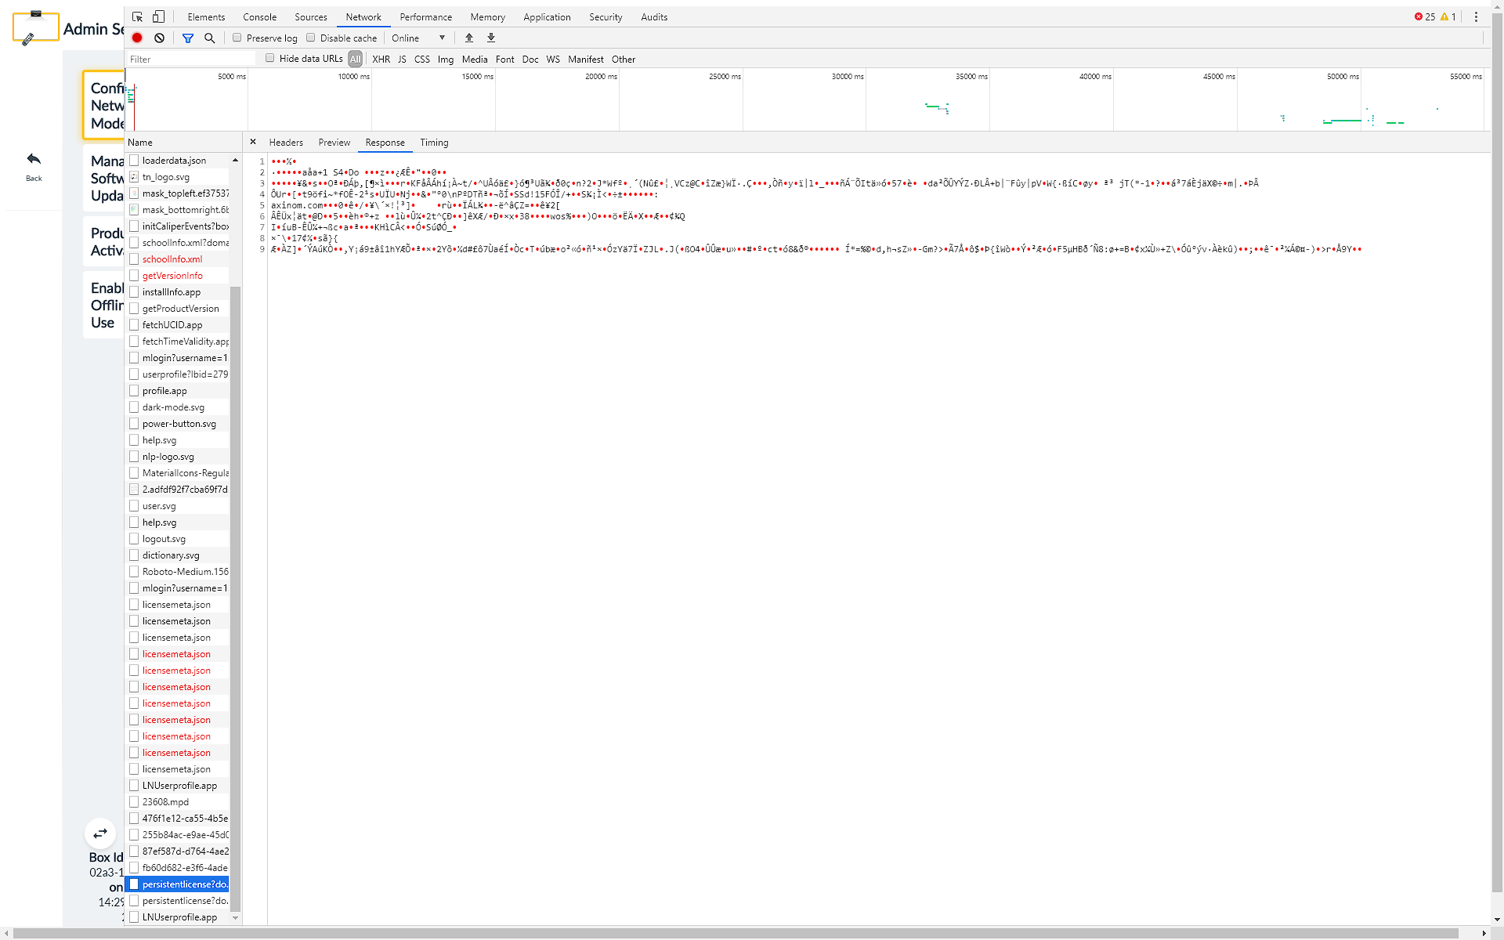The image size is (1504, 940).
Task: Enable the Disable cache option
Action: 311,37
